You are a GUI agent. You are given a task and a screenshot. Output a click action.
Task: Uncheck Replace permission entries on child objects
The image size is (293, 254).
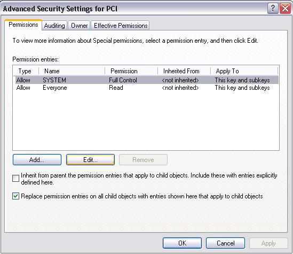point(15,196)
